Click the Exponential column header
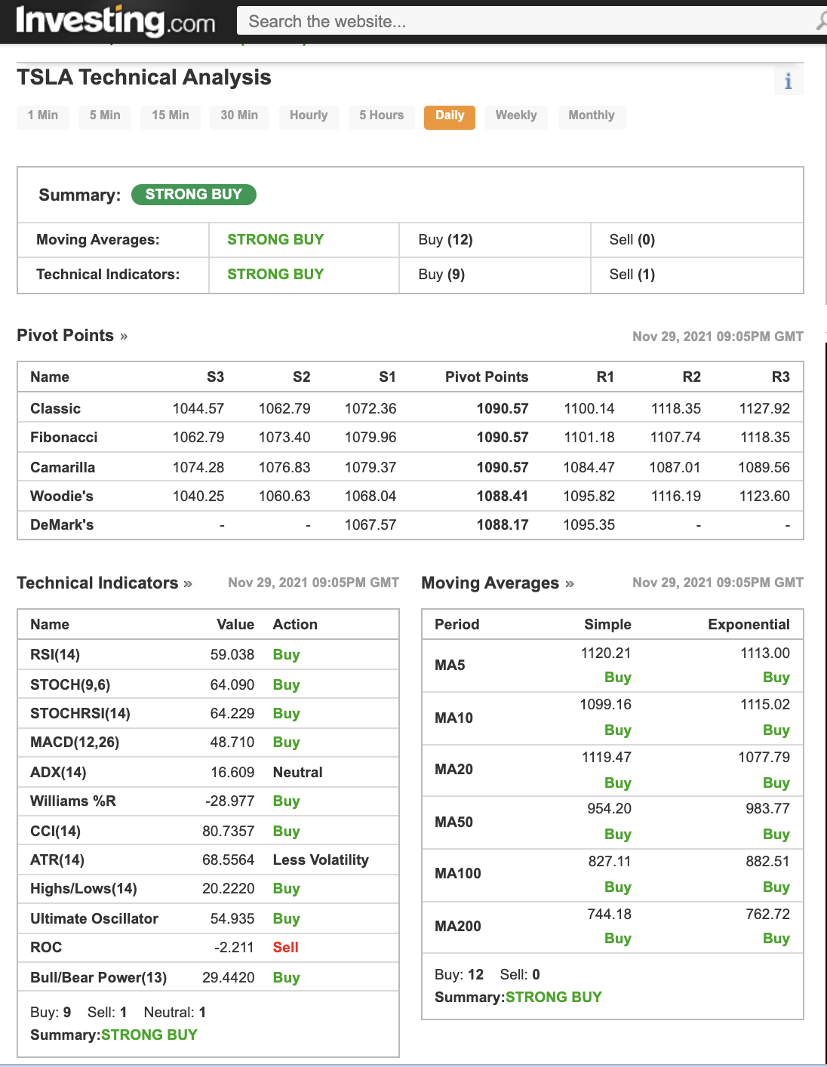 coord(749,625)
